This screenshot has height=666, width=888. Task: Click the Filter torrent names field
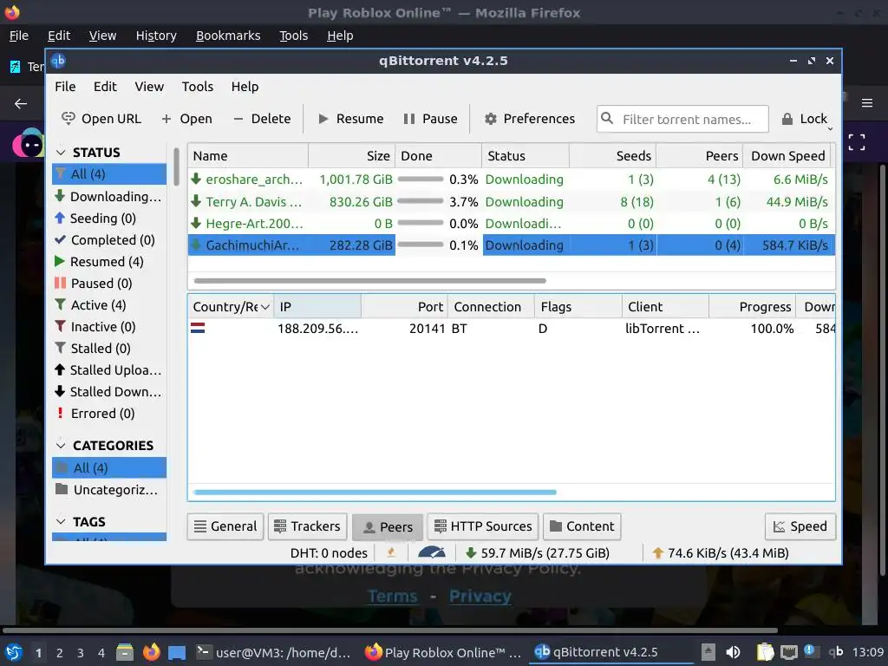coord(682,119)
